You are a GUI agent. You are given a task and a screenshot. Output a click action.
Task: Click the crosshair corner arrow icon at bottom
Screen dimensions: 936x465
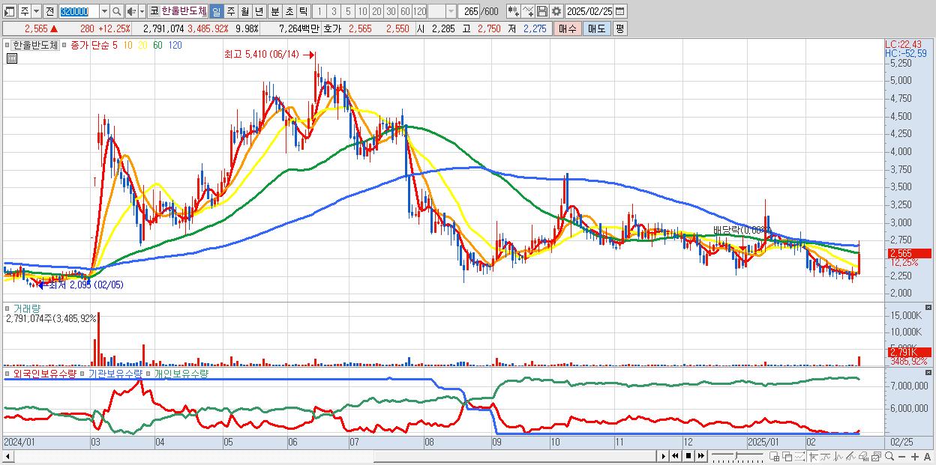coord(813,456)
